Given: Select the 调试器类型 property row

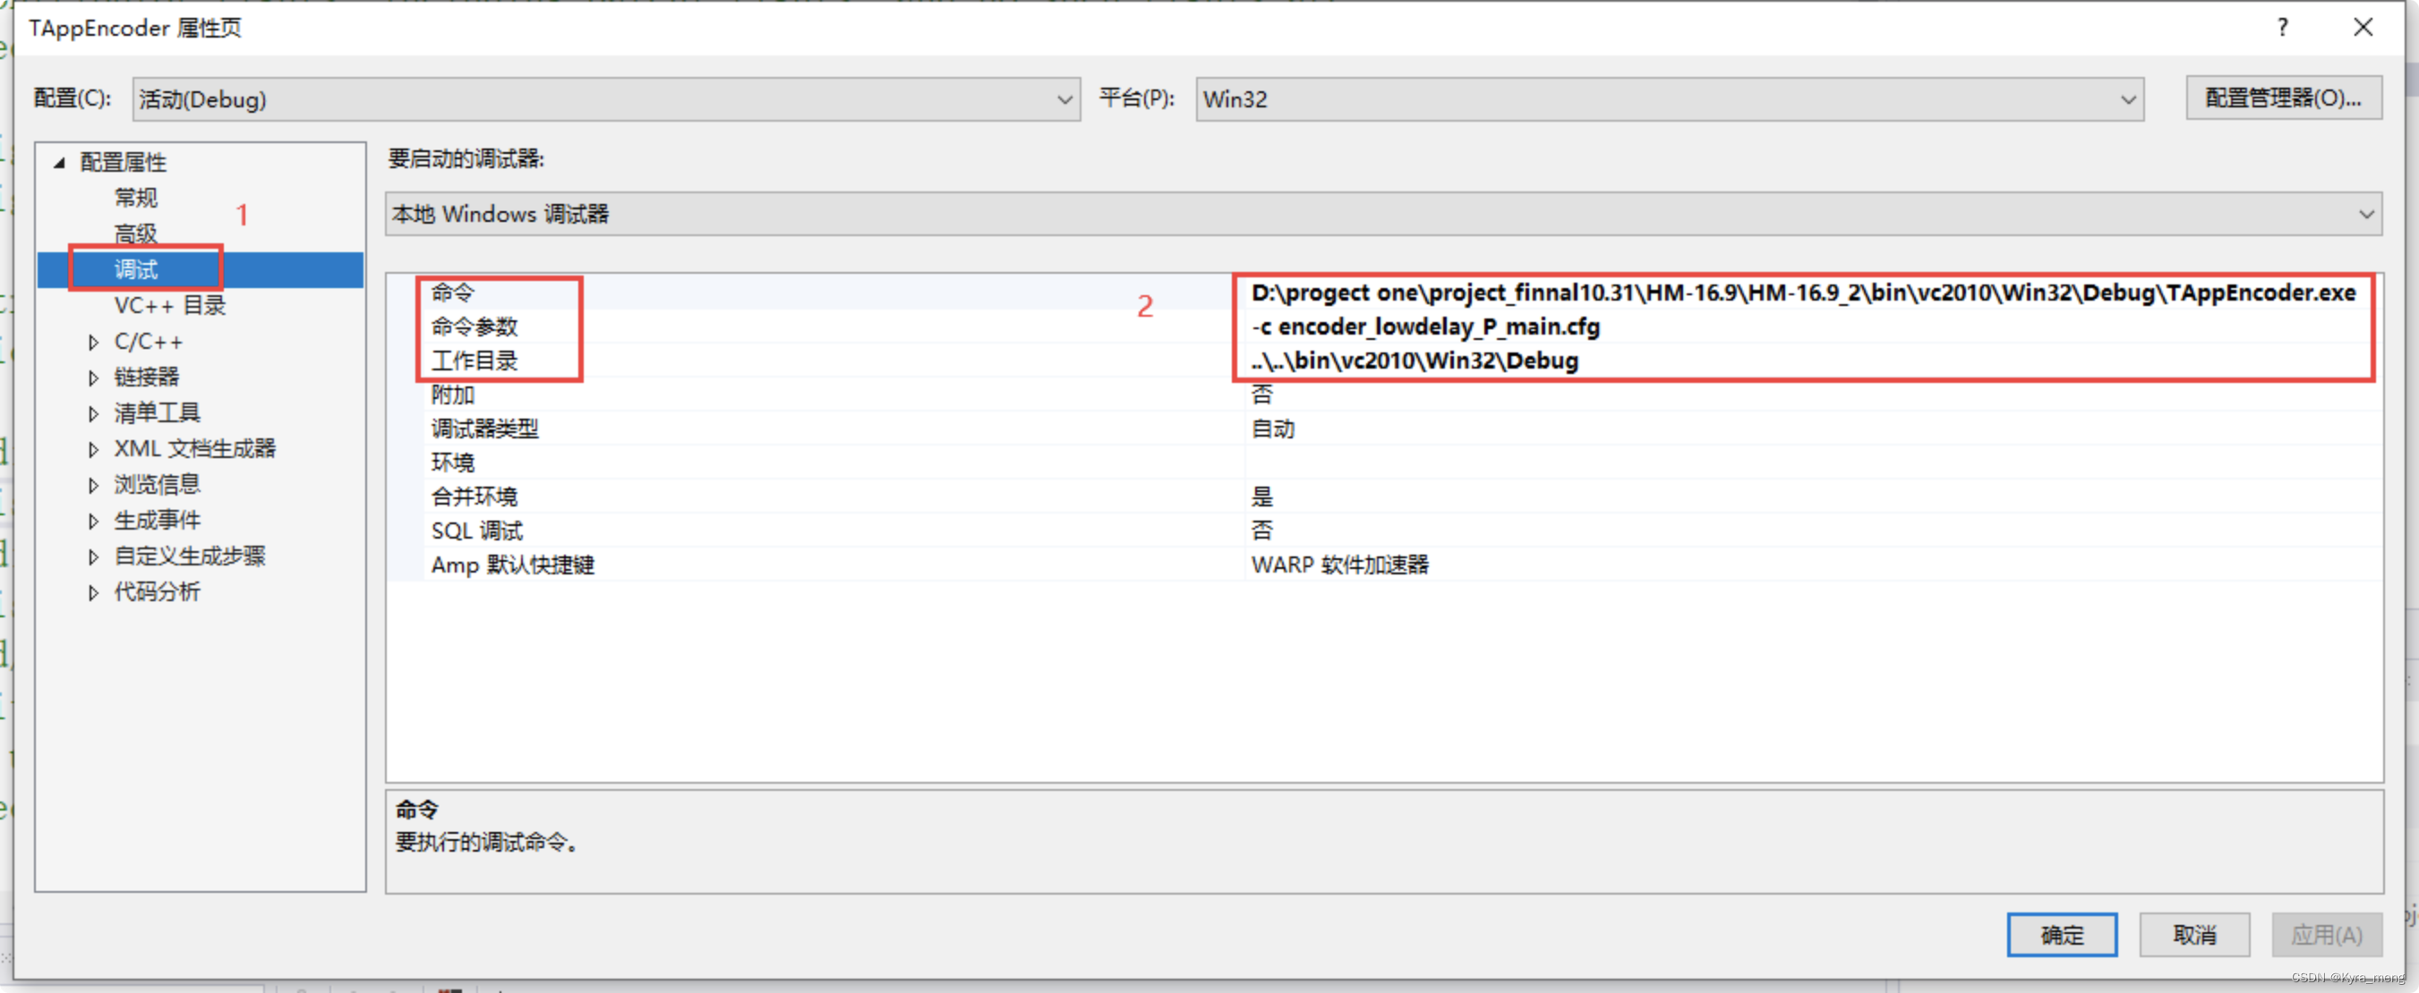Looking at the screenshot, I should (x=484, y=429).
